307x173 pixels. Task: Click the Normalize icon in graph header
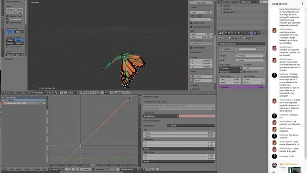tap(94, 169)
